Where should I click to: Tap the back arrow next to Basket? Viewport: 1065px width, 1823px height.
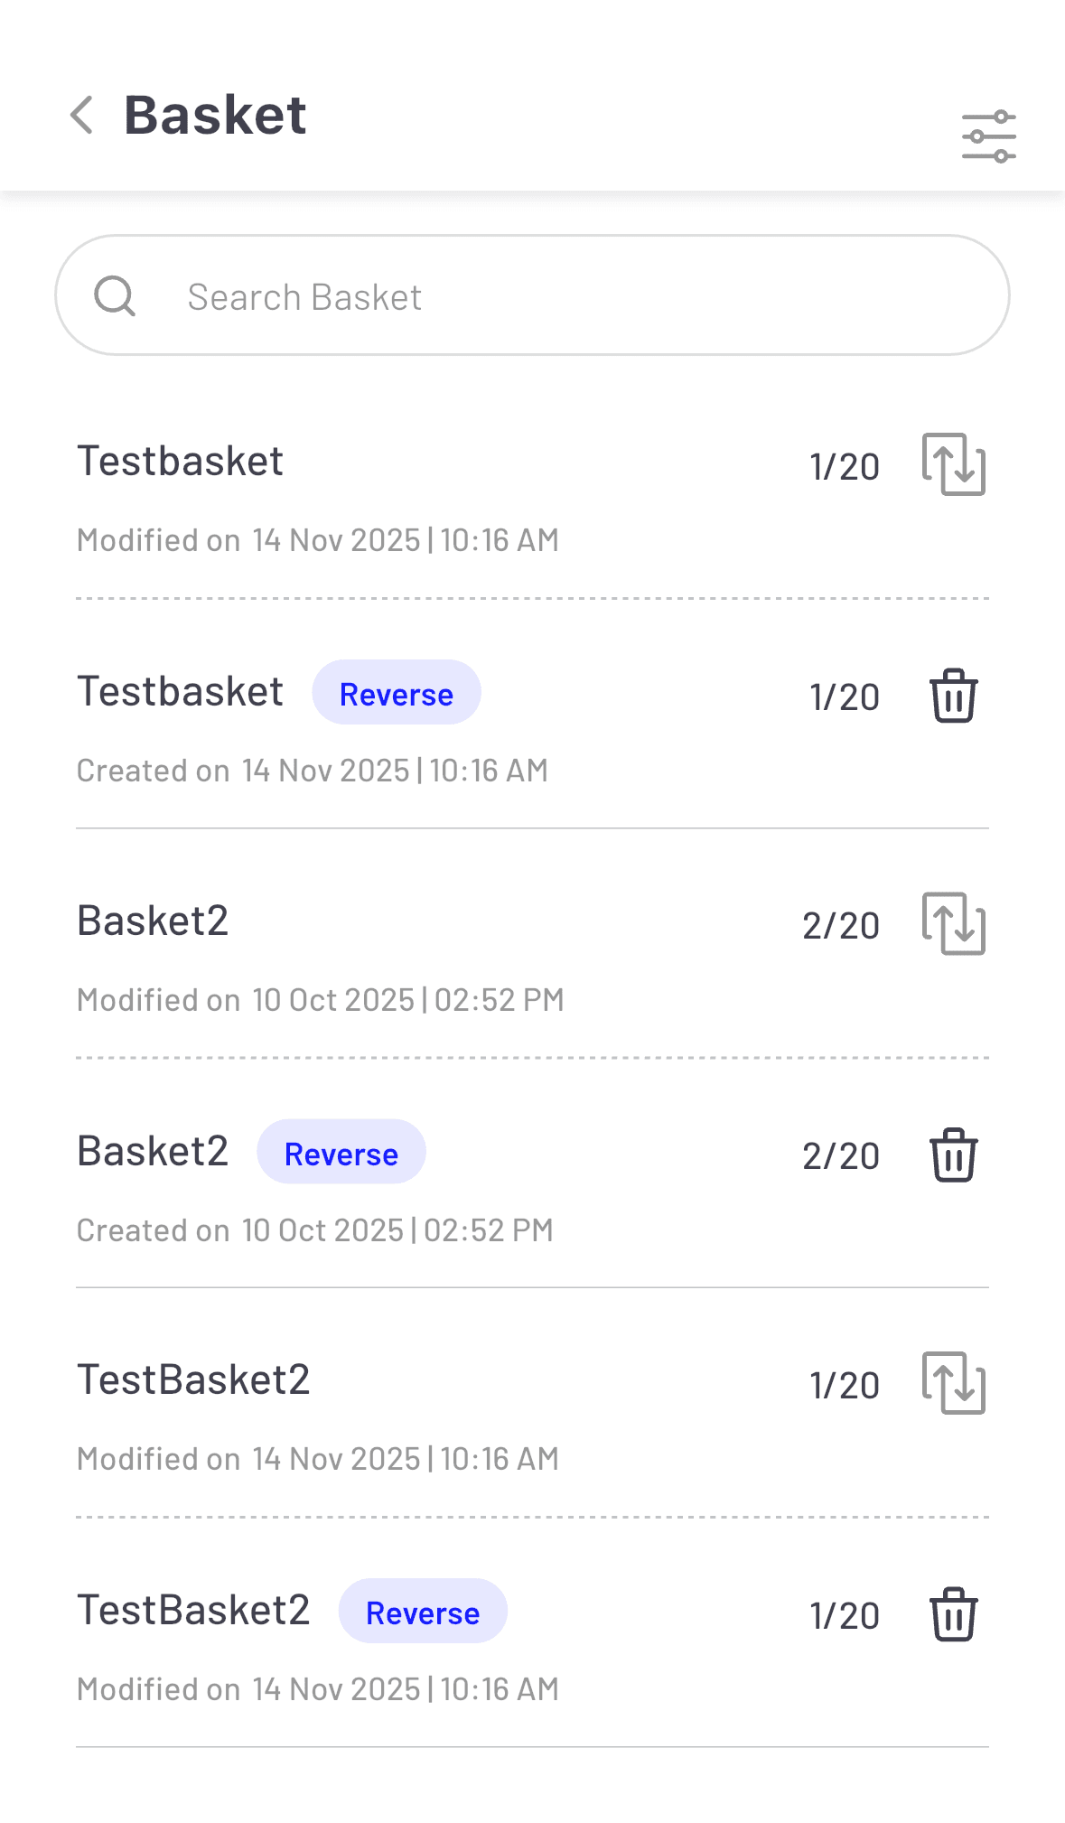coord(82,116)
